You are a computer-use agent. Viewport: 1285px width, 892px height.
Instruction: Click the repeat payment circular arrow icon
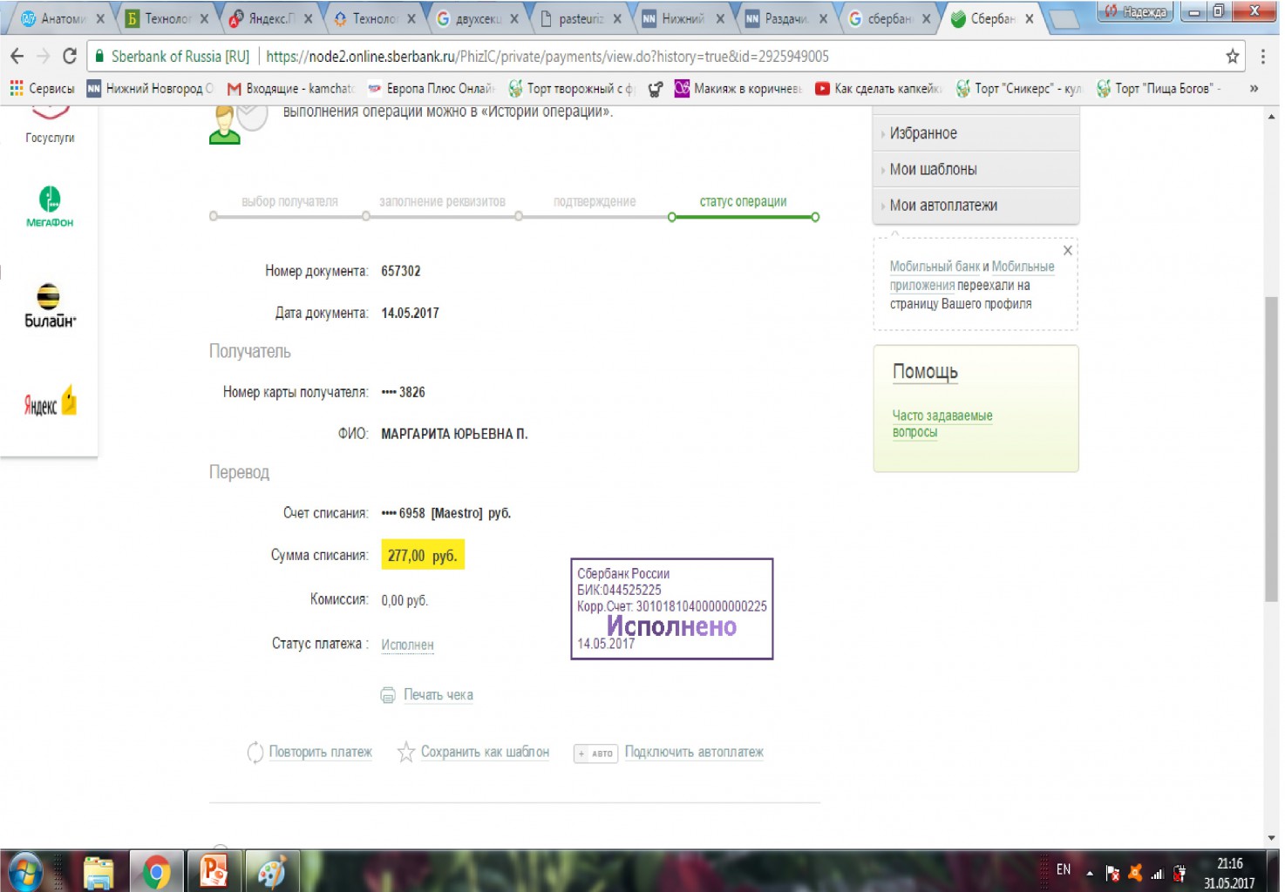pos(255,752)
